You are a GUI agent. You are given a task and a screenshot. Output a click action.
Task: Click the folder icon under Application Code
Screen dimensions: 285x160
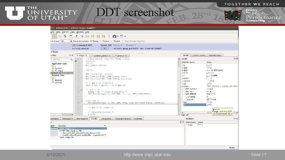tap(53, 66)
